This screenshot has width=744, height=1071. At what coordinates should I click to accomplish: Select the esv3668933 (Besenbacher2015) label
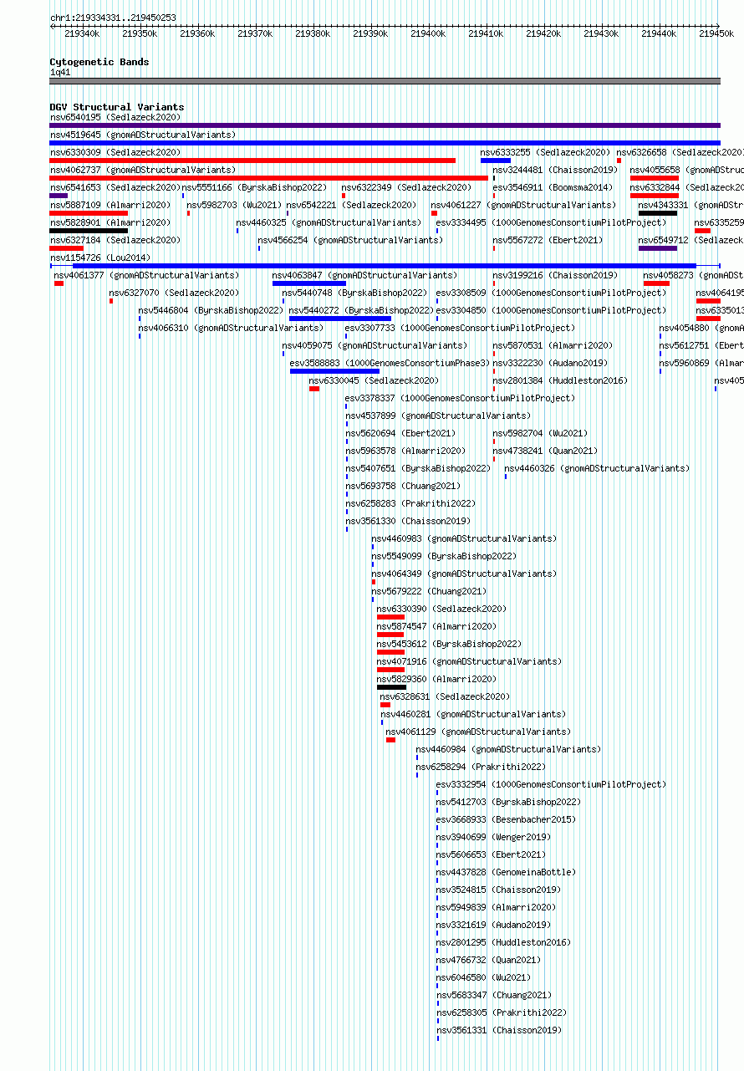[x=506, y=819]
